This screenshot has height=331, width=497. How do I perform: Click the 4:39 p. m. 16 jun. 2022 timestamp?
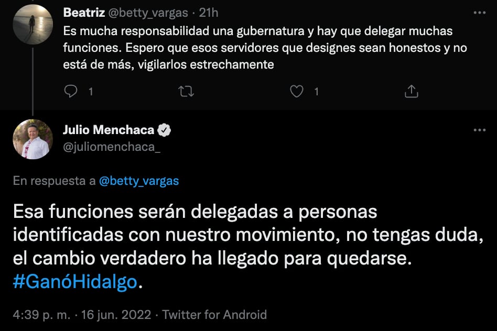point(82,315)
